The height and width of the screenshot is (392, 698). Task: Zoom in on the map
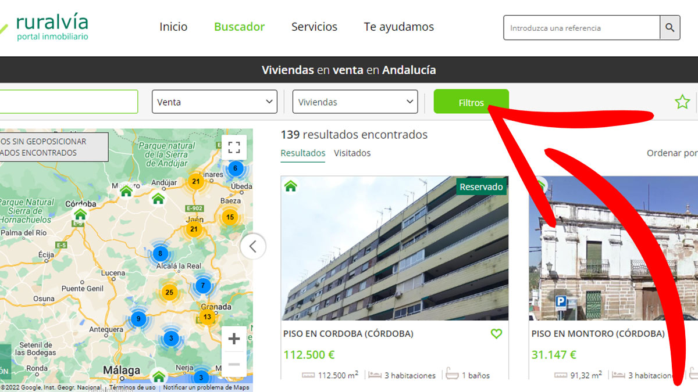234,339
